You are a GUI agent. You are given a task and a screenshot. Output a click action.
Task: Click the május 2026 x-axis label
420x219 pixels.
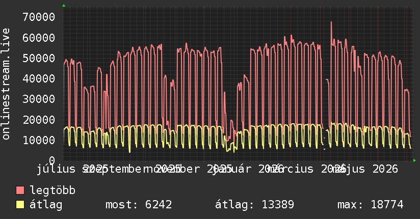click(x=364, y=169)
